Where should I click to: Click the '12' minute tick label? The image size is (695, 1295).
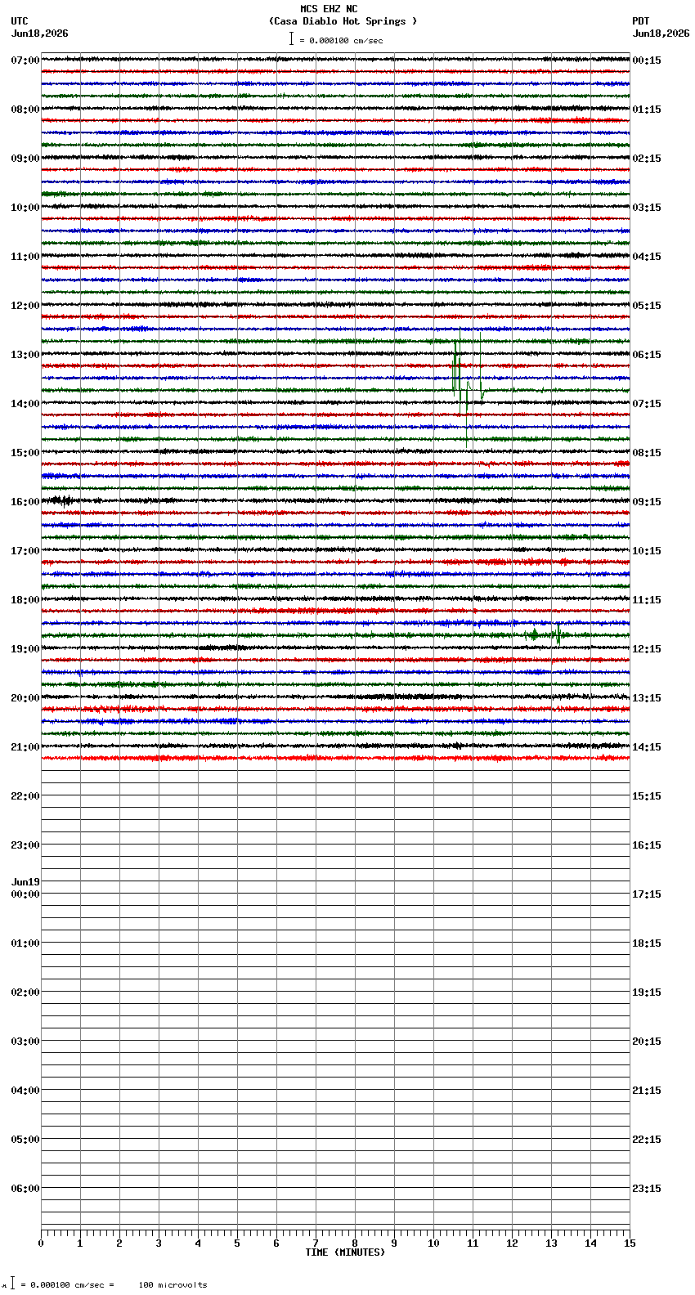(x=512, y=1243)
